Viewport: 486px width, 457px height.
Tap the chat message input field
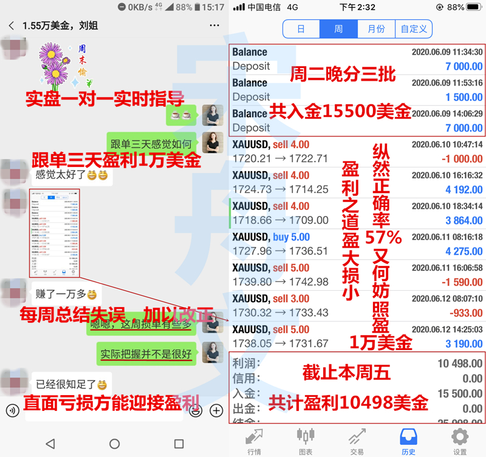[x=104, y=410]
